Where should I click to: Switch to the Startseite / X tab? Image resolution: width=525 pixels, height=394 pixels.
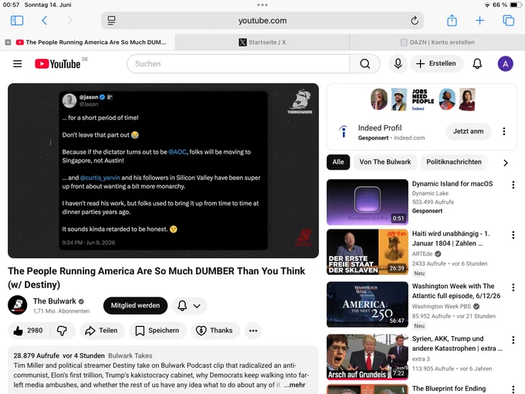tap(262, 42)
